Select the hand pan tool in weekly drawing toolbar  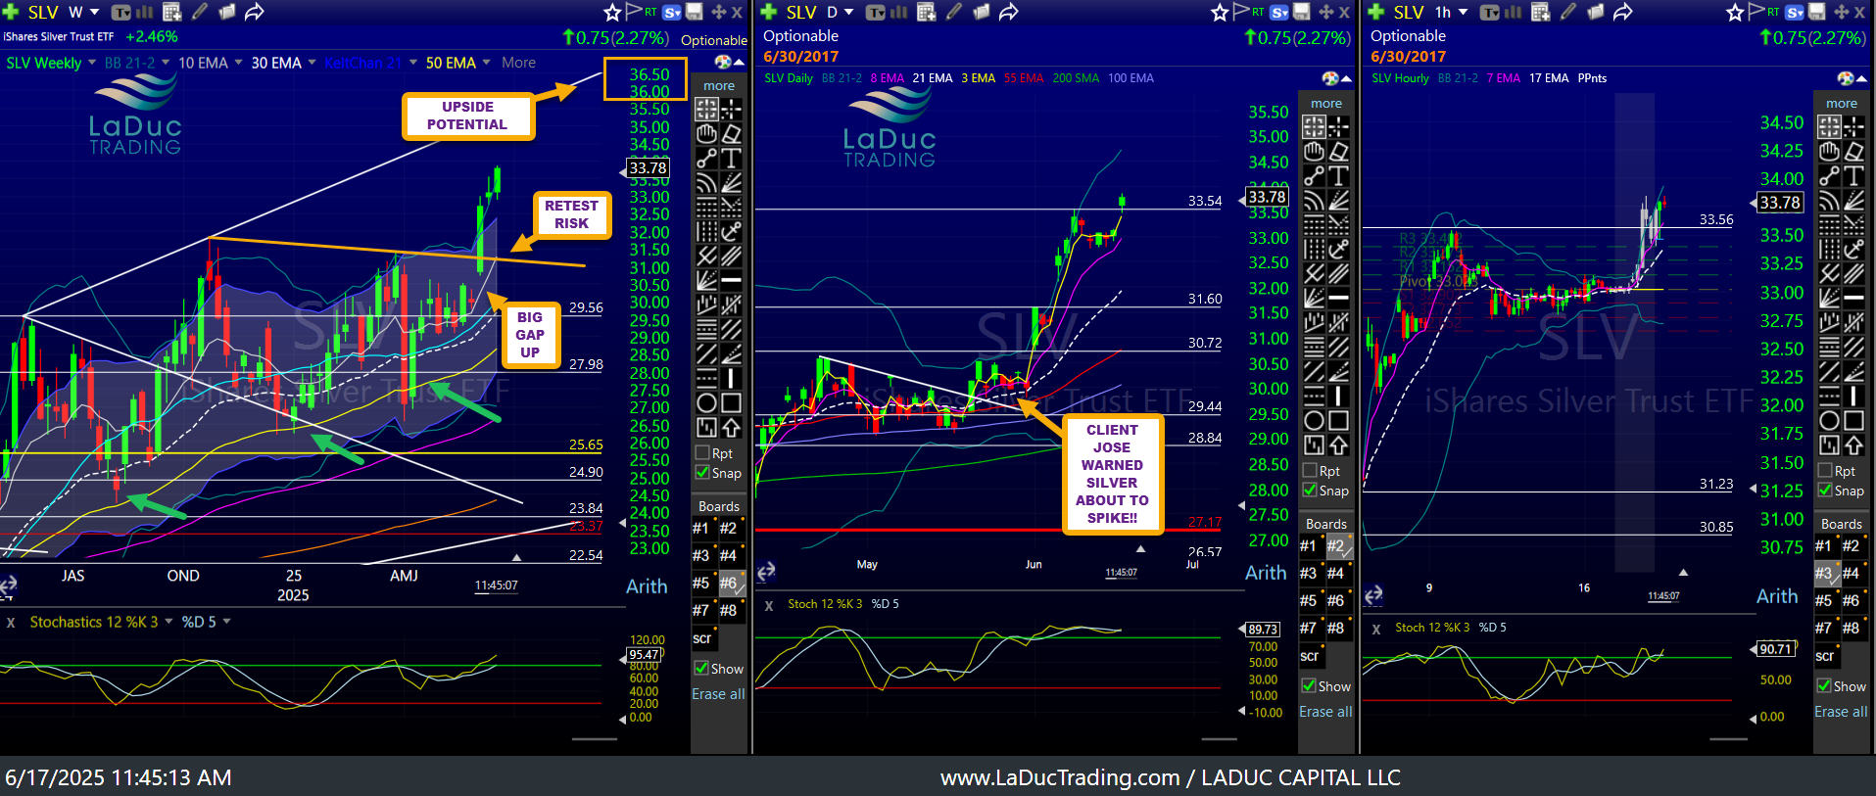point(706,133)
